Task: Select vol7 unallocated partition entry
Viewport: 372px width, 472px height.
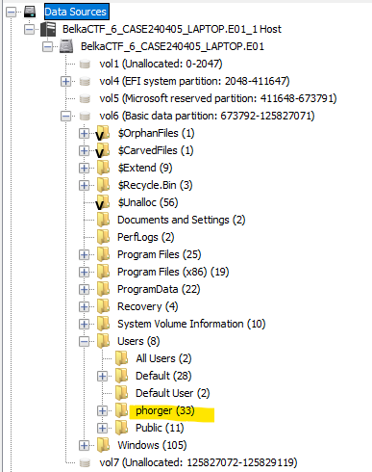Action: click(198, 462)
